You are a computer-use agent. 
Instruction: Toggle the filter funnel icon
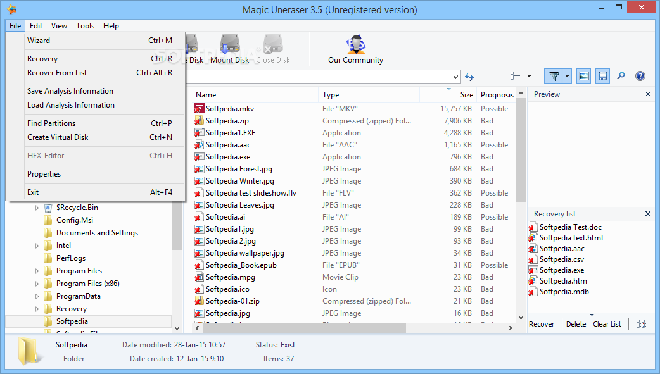coord(554,76)
